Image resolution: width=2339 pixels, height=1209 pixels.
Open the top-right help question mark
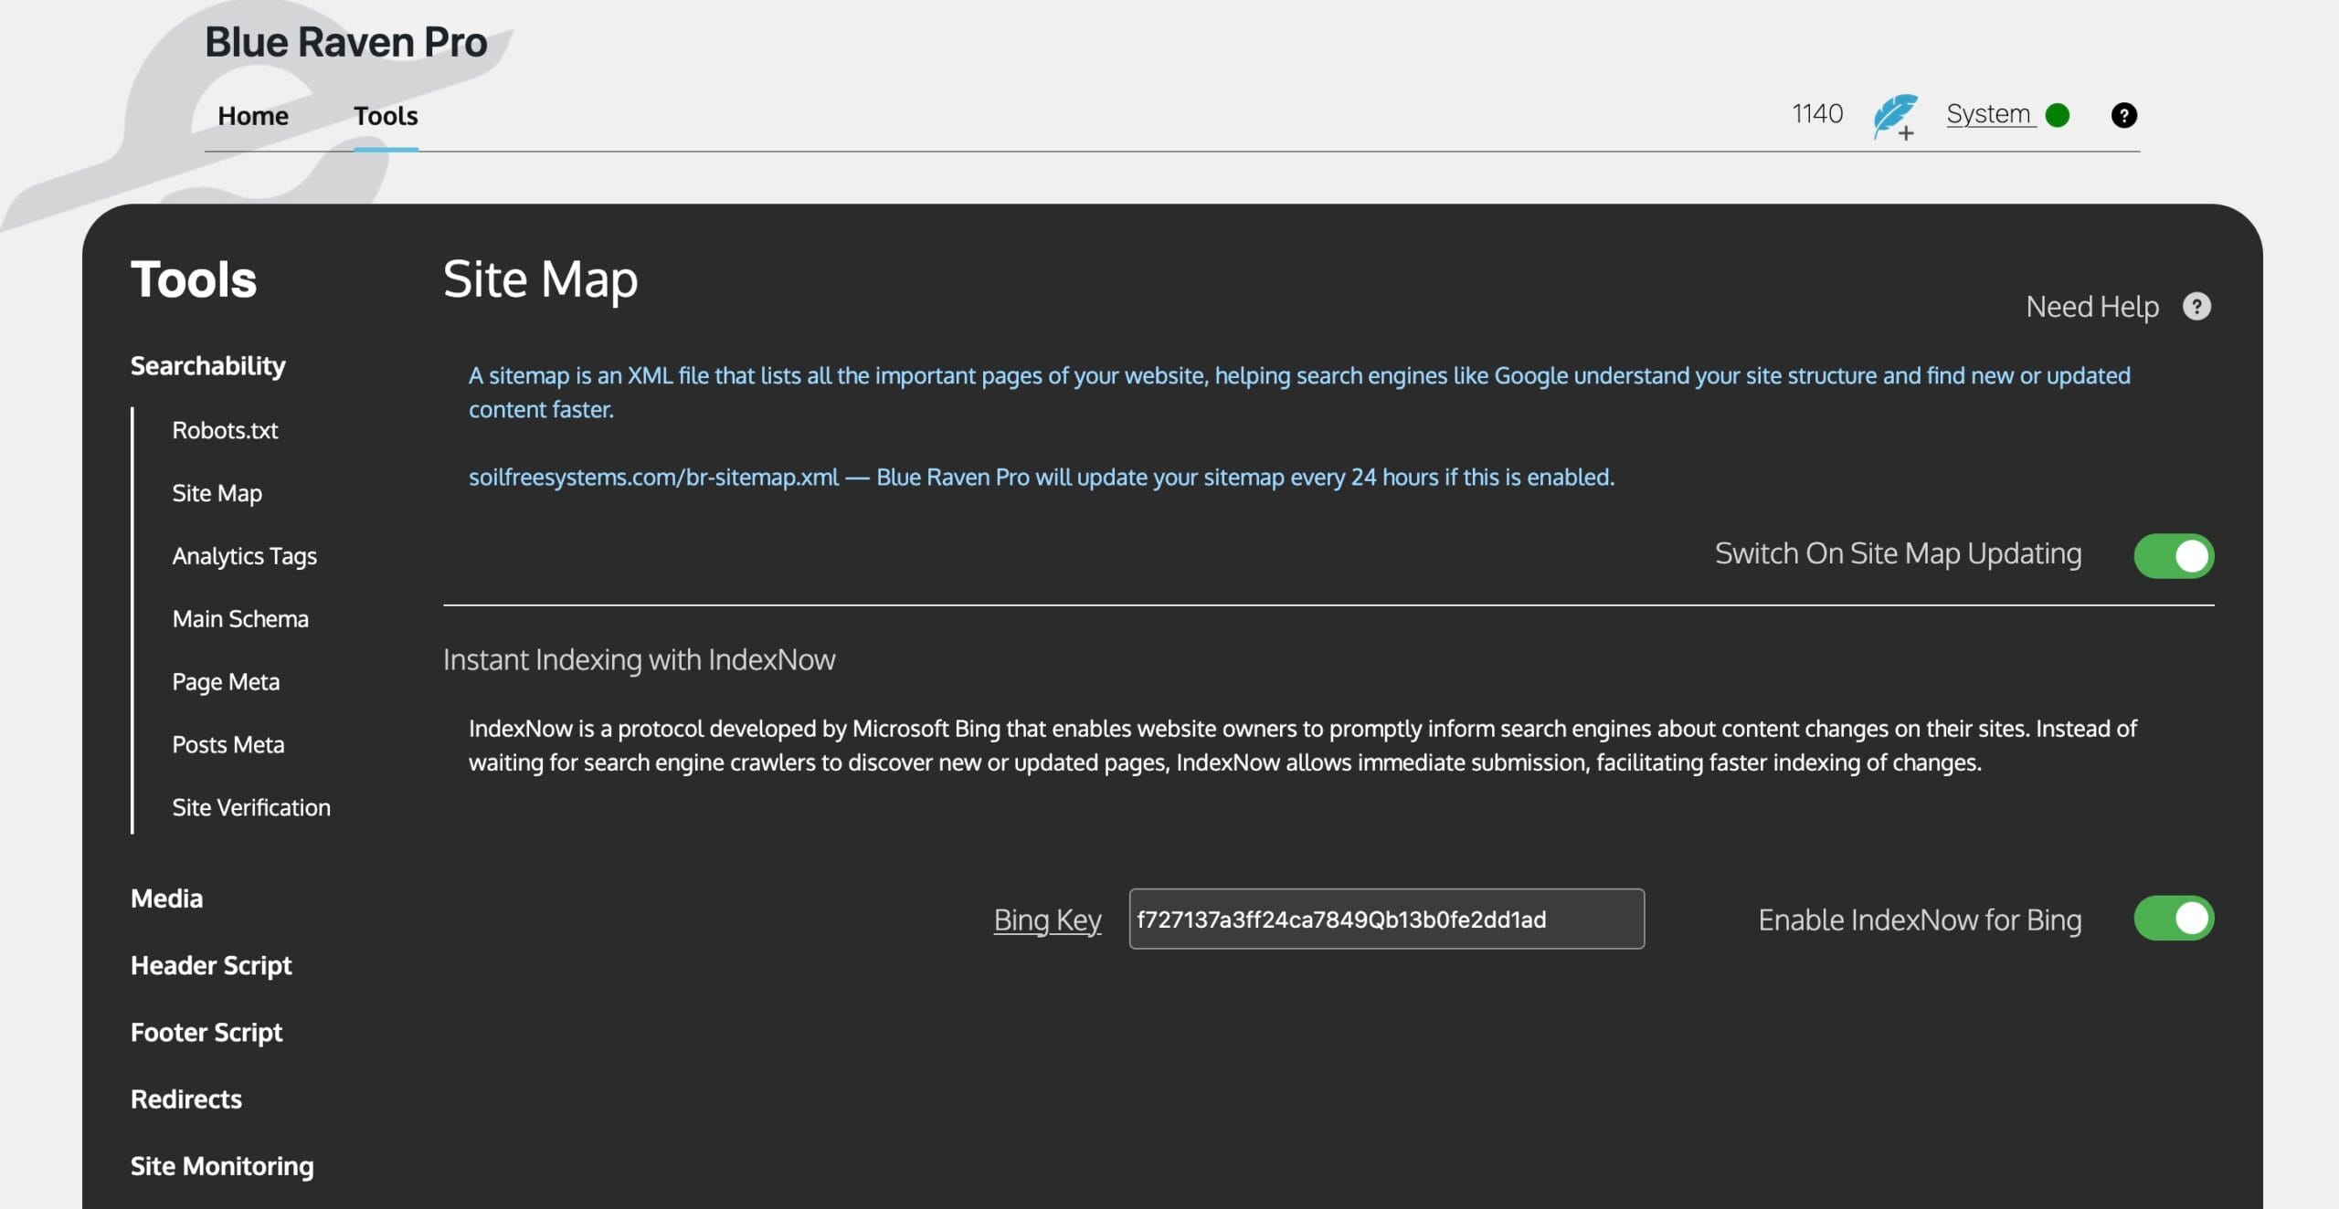(x=2124, y=114)
